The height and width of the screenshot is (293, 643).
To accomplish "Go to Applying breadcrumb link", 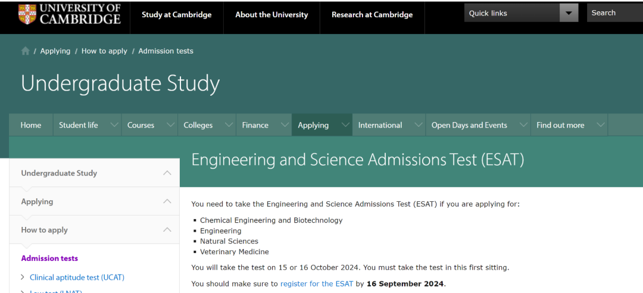I will pyautogui.click(x=55, y=51).
